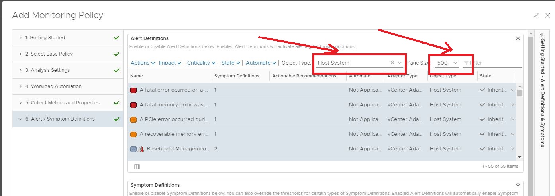Open the Object Type dropdown
Viewport: 555px width, 196px height.
click(400, 63)
